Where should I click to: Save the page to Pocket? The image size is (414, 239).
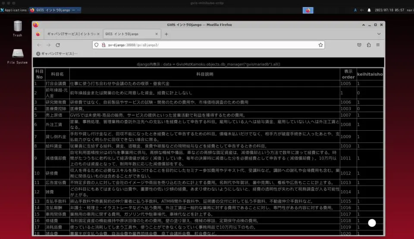[359, 45]
